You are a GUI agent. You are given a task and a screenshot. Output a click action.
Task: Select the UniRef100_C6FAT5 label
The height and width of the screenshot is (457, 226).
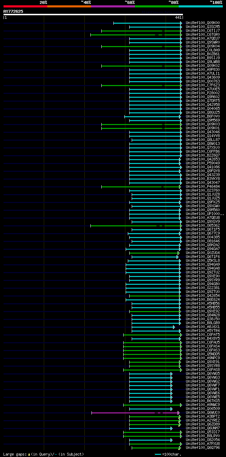[203, 334]
